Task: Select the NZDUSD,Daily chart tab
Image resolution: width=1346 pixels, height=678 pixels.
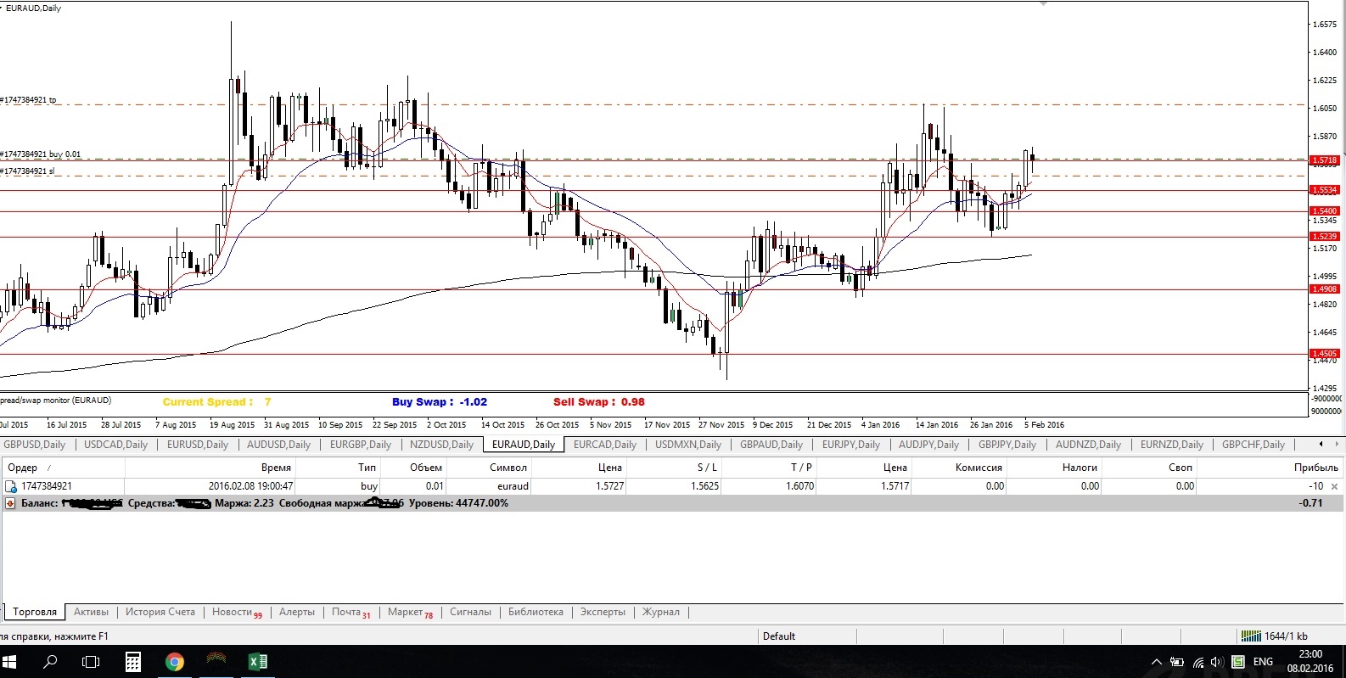Action: (x=441, y=445)
